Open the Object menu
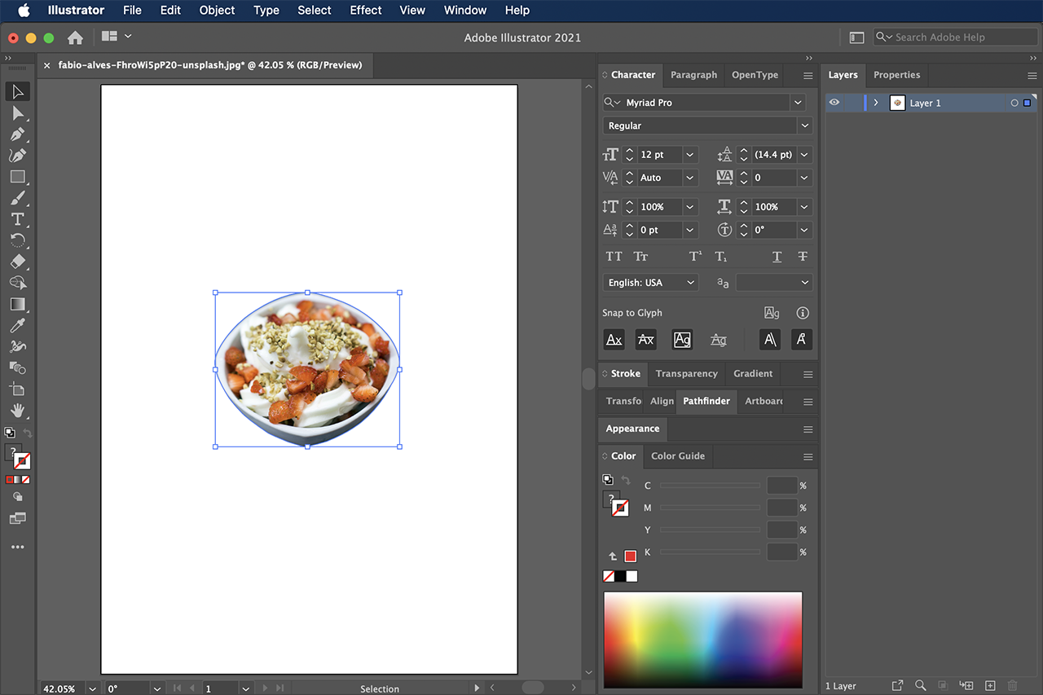 point(217,11)
